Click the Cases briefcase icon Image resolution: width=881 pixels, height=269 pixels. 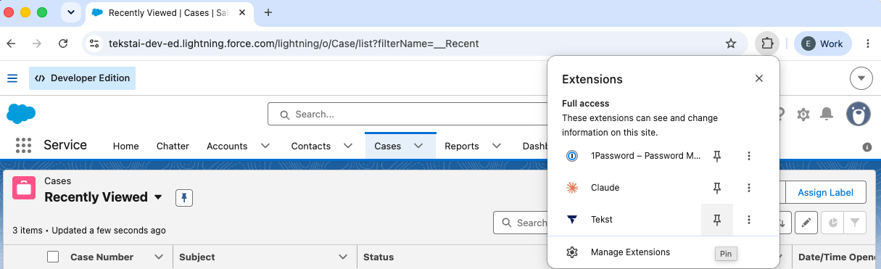(x=24, y=189)
